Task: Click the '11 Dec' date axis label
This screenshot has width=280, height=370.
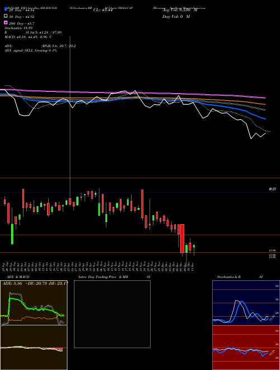Action: click(193, 266)
